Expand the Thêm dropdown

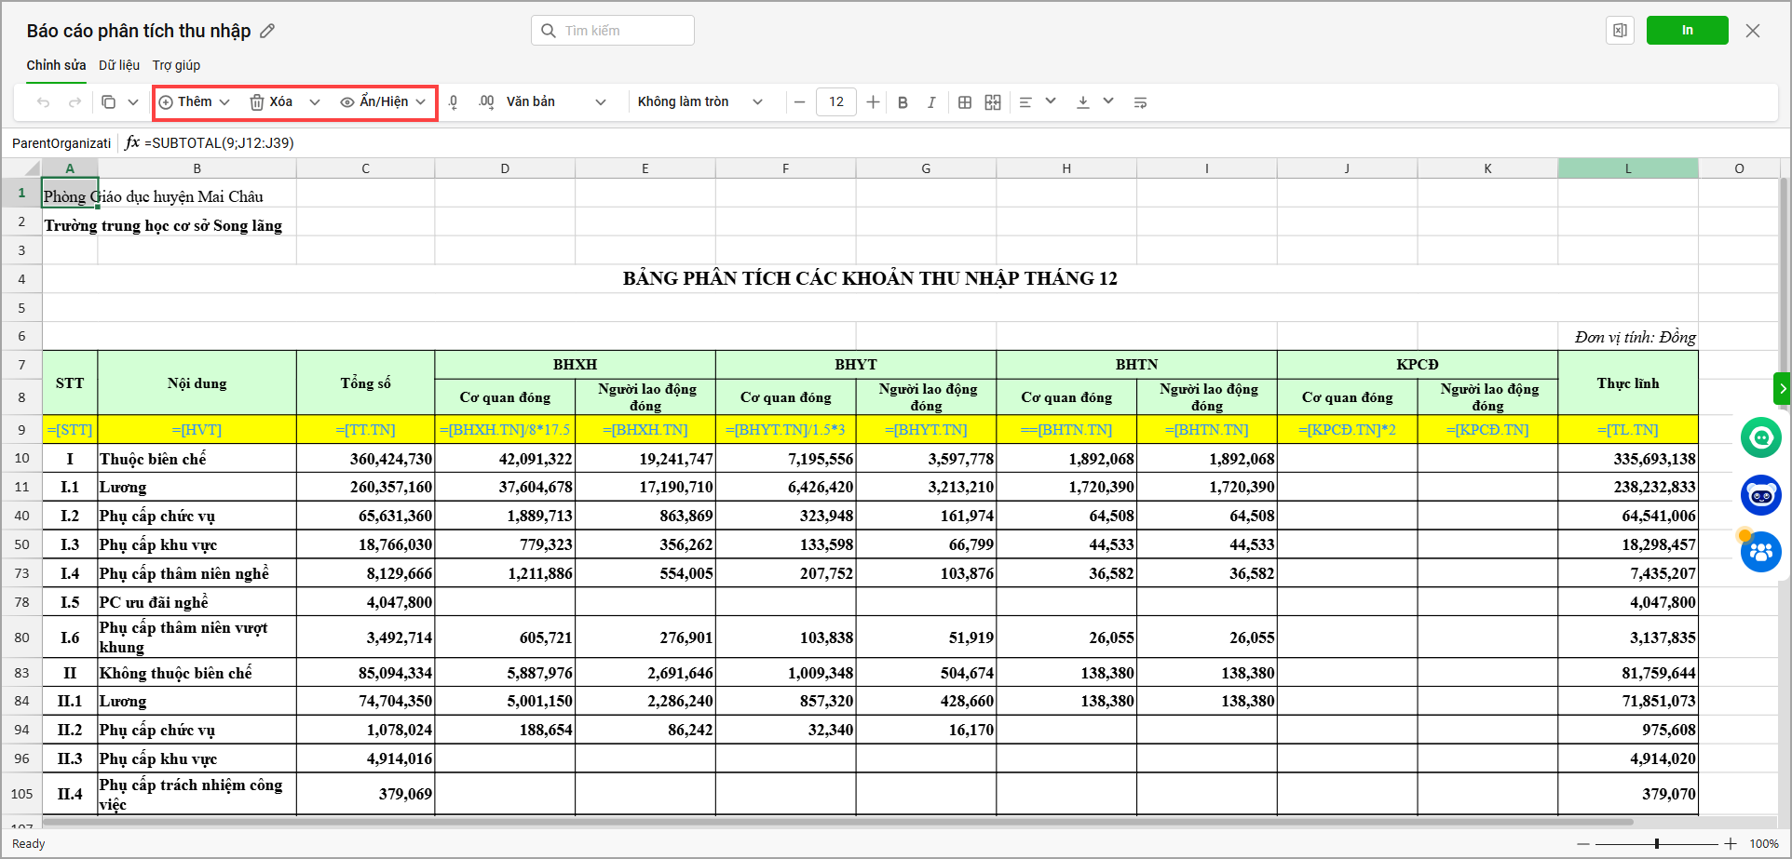[195, 102]
